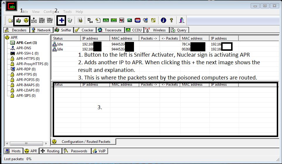Viewport: 282px width, 164px height.
Task: Select the bottom APR tab
Action: [31, 151]
